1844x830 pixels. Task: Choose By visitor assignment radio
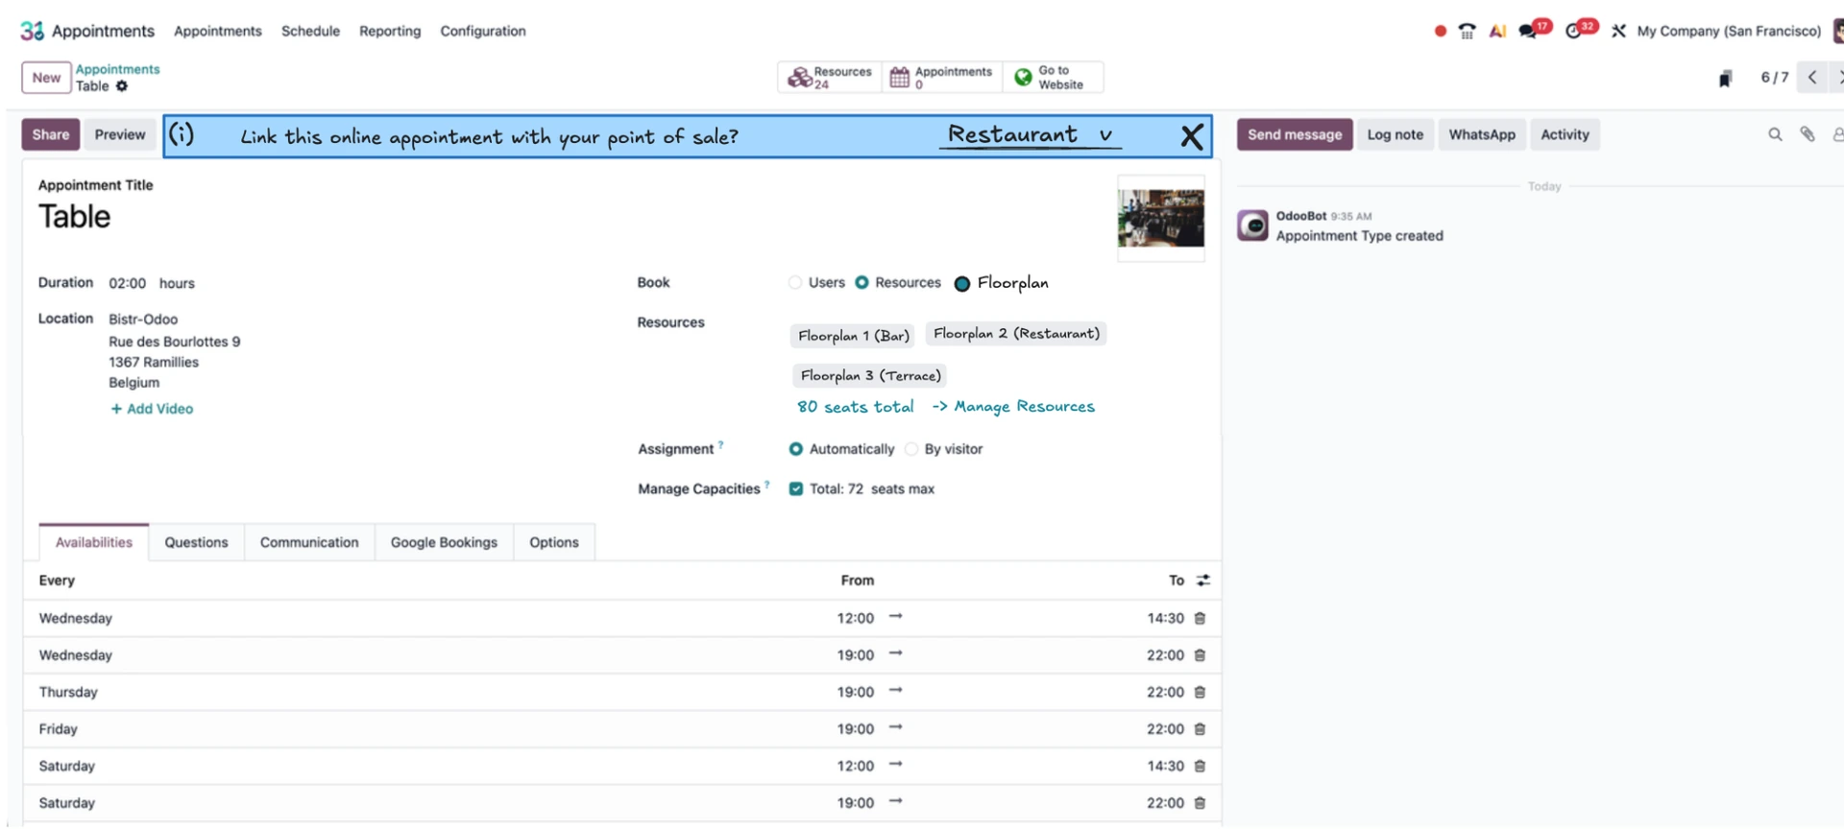coord(911,449)
